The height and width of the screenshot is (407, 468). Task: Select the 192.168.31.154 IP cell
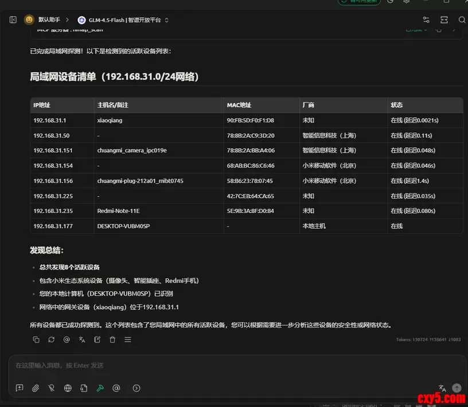click(62, 165)
